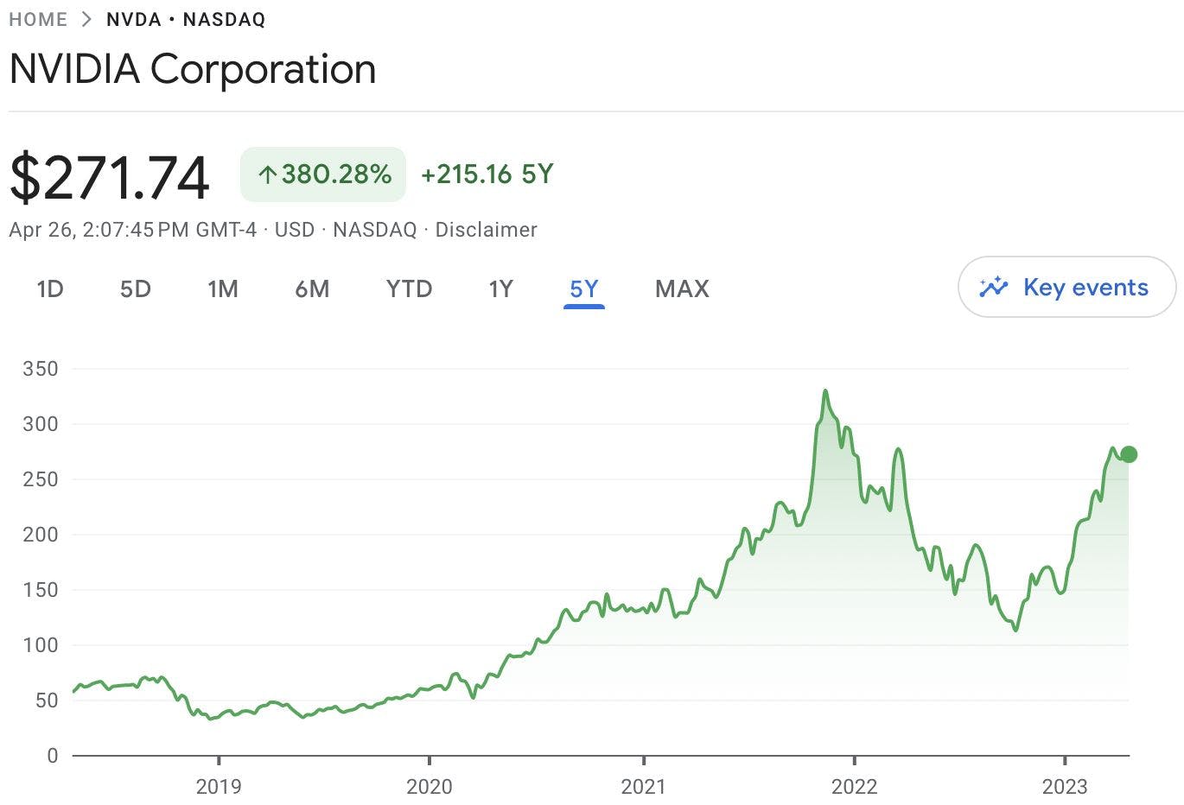
Task: Show the 6M chart range
Action: 312,288
